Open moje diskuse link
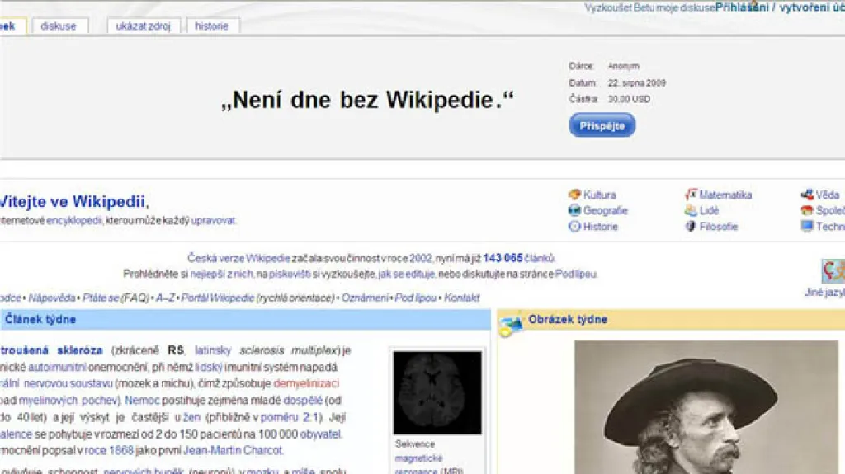This screenshot has width=845, height=474. point(685,7)
